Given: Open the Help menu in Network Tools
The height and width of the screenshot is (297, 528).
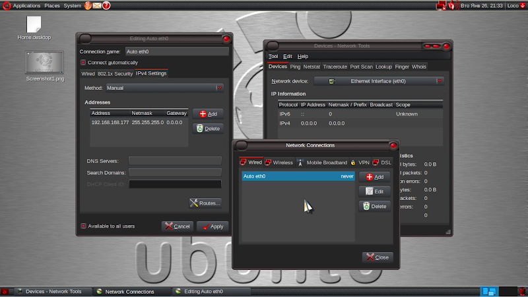Looking at the screenshot, I should point(303,56).
